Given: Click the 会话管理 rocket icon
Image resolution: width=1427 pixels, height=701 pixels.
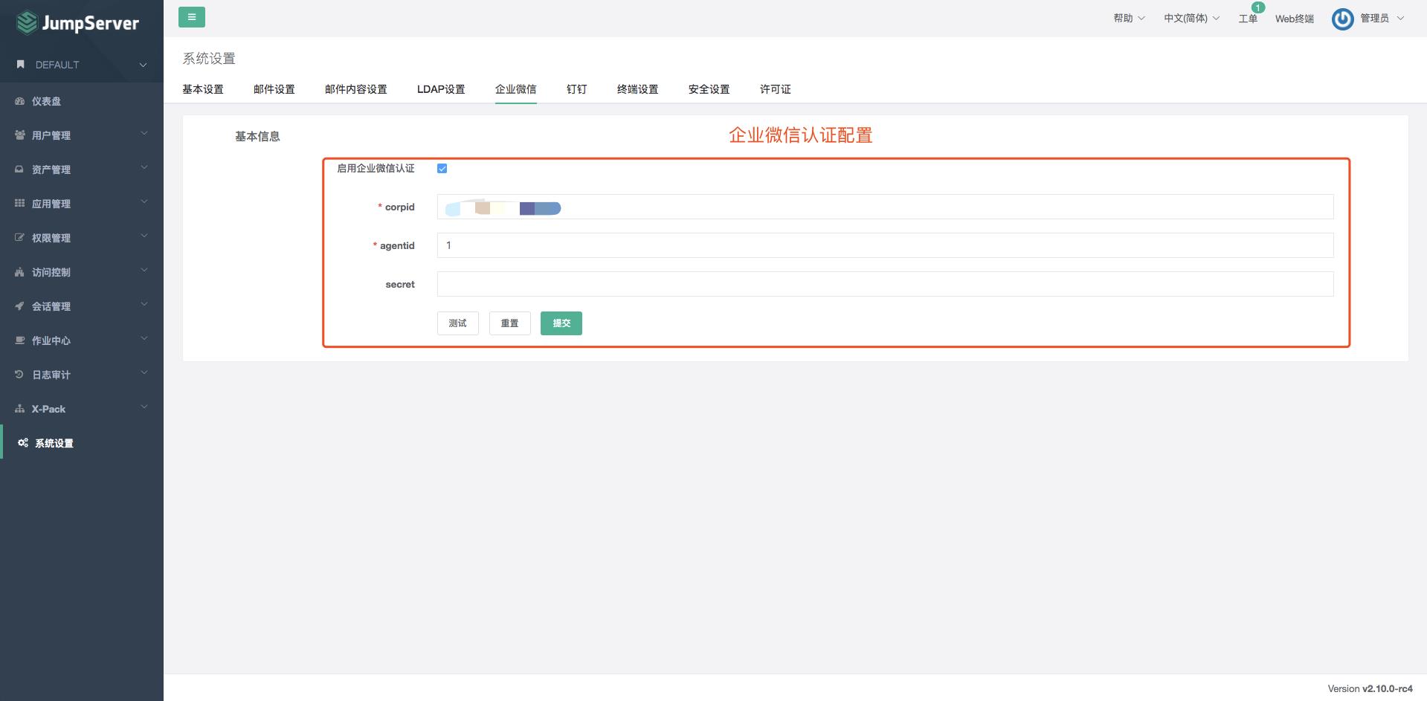Looking at the screenshot, I should 20,306.
